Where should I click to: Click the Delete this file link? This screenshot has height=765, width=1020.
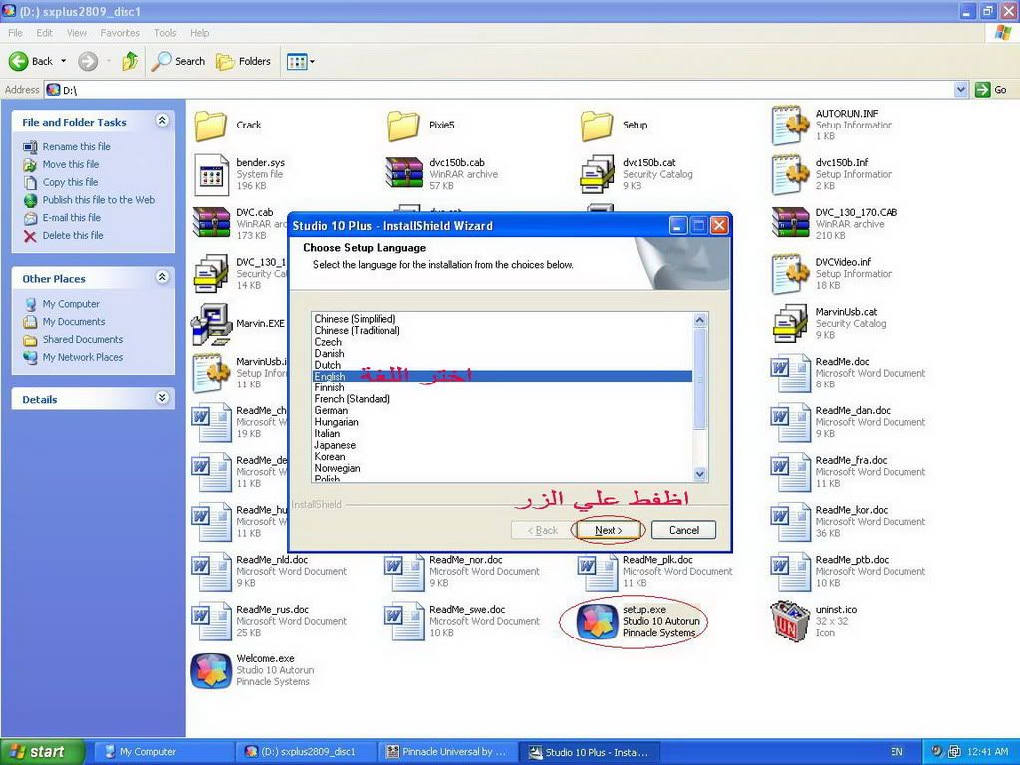click(72, 235)
